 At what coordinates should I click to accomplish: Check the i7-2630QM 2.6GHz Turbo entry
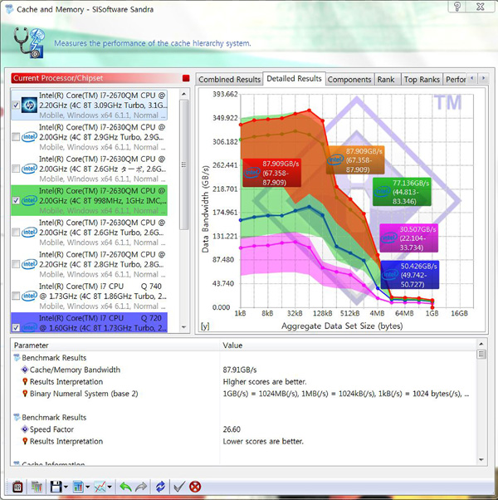tap(16, 233)
